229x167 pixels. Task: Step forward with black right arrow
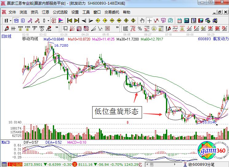[91, 21]
